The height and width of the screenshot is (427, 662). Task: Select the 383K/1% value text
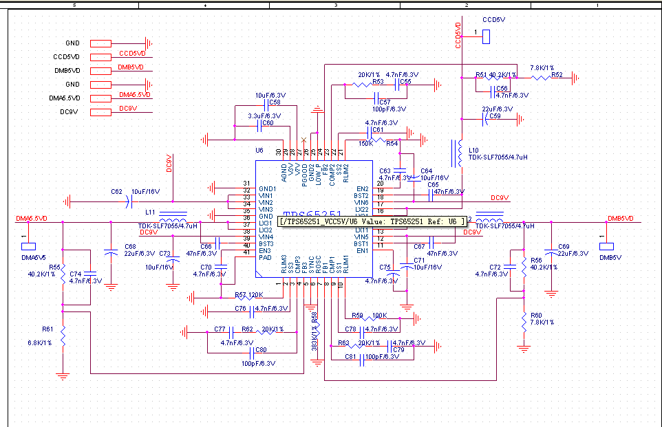click(314, 339)
